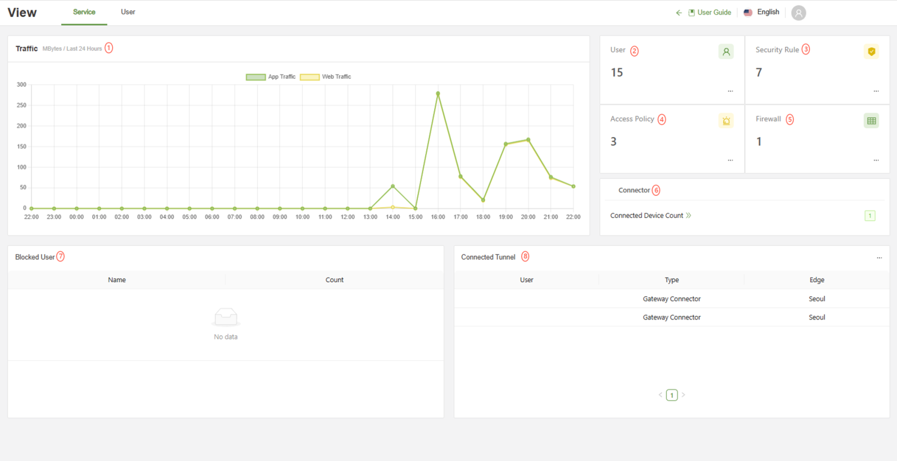The image size is (897, 461).
Task: Open the User Guide link
Action: point(713,12)
